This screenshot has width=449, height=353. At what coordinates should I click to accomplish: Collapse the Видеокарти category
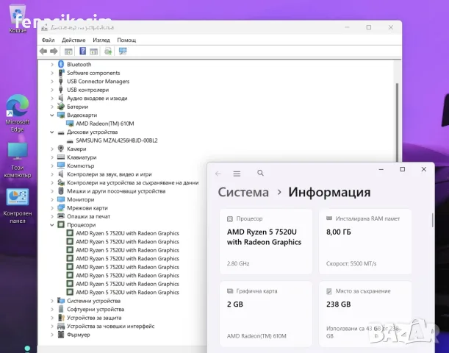(52, 115)
